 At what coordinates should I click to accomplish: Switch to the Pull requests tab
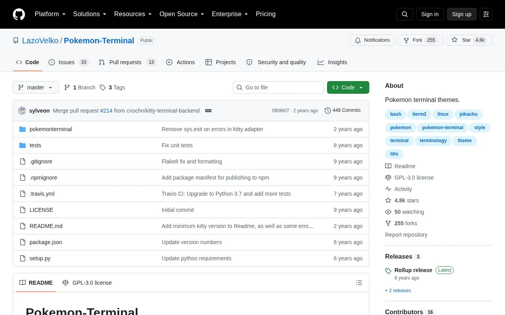pyautogui.click(x=127, y=62)
